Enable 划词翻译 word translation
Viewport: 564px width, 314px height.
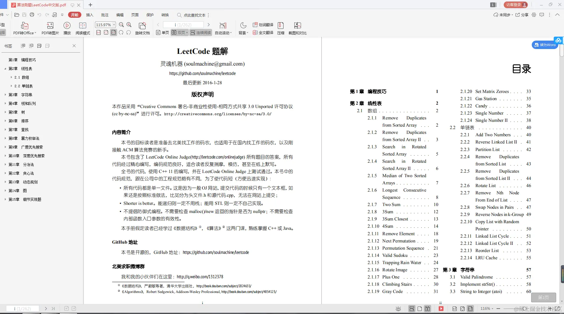click(x=263, y=25)
